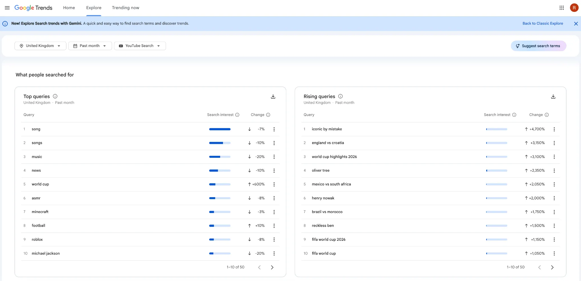Viewport: 581px width, 281px height.
Task: Show info about Rising queries
Action: tap(340, 96)
